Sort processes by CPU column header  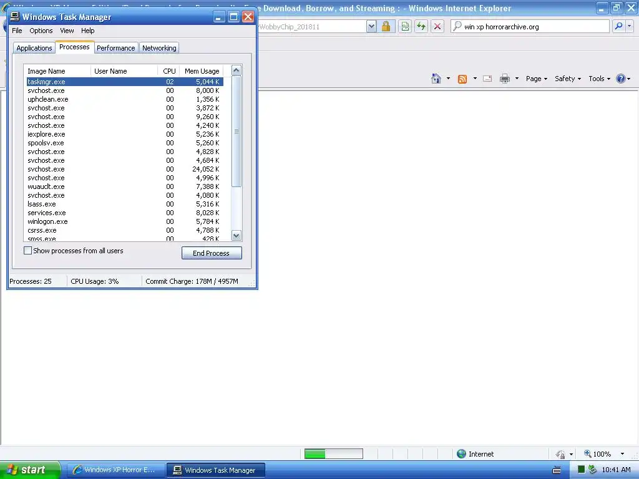(168, 71)
